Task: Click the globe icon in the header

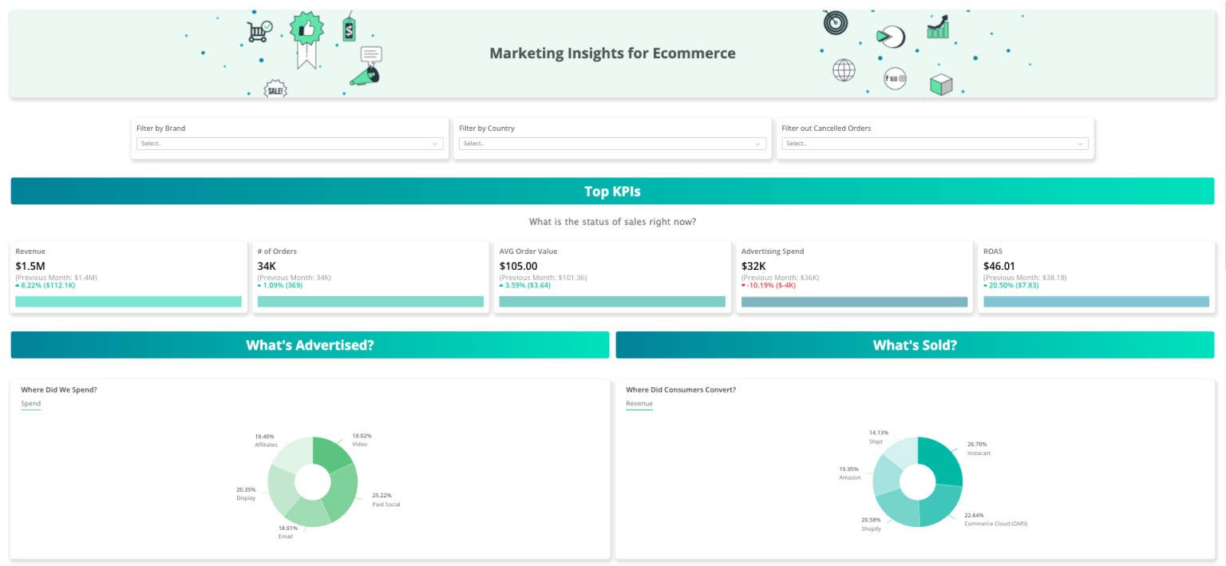Action: [844, 71]
